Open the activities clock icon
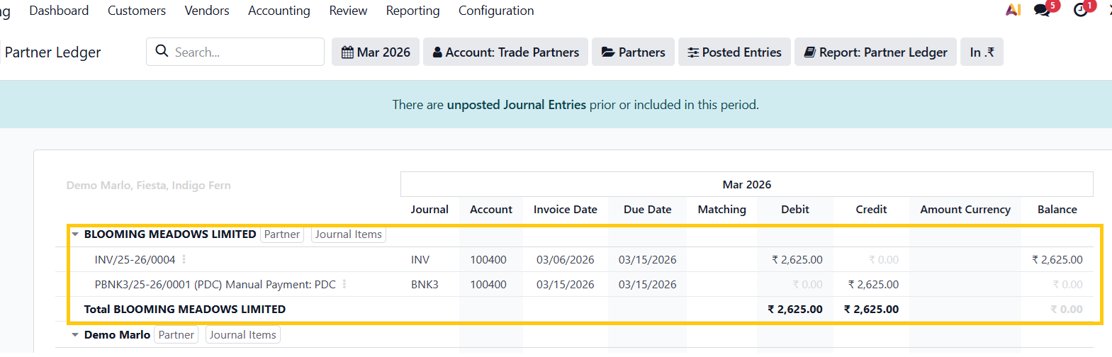This screenshot has height=357, width=1112. pyautogui.click(x=1080, y=11)
